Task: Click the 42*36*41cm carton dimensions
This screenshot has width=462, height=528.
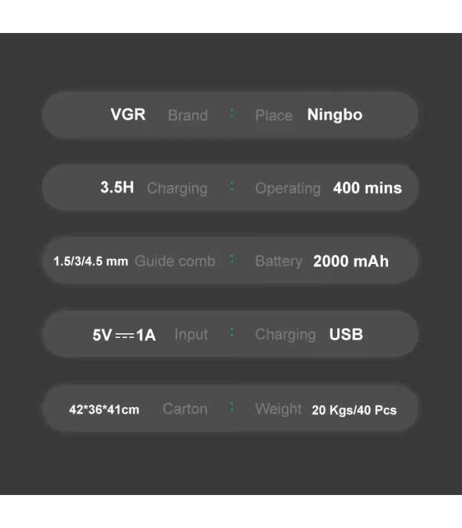Action: click(x=104, y=410)
